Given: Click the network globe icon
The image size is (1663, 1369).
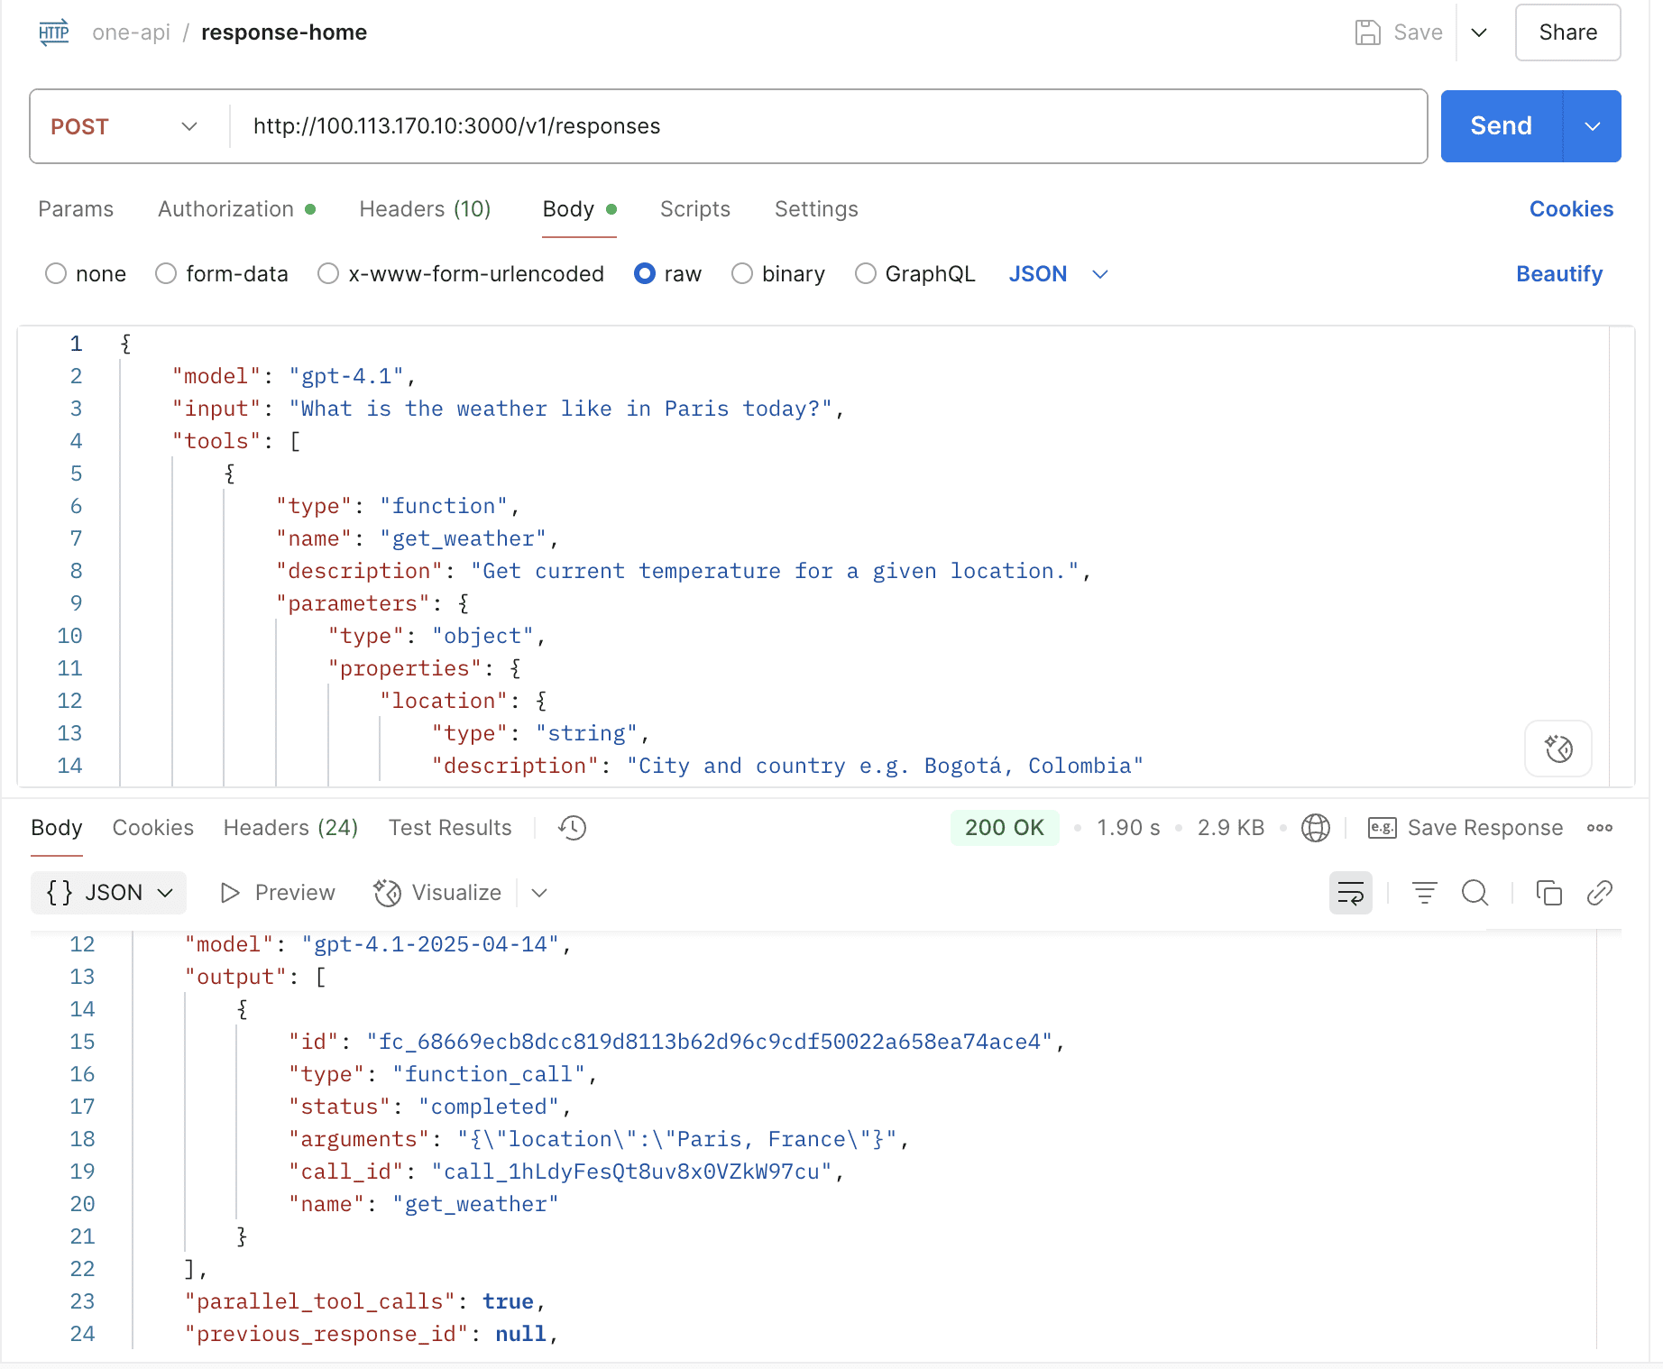Looking at the screenshot, I should 1315,828.
